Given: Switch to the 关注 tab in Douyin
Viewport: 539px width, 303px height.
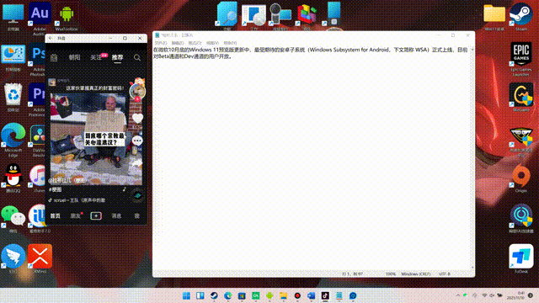Looking at the screenshot, I should [96, 57].
